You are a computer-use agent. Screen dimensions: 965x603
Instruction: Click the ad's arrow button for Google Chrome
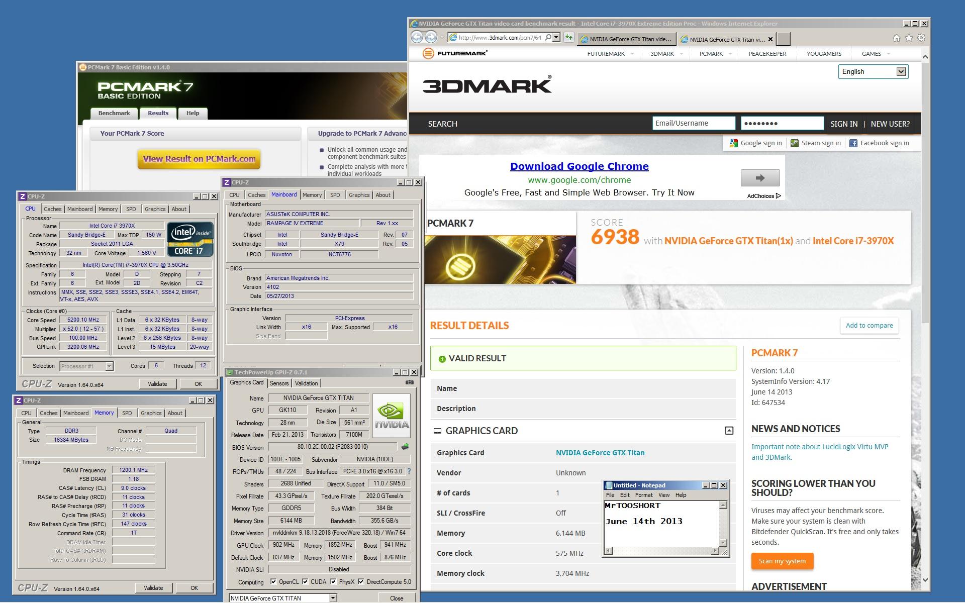click(760, 178)
